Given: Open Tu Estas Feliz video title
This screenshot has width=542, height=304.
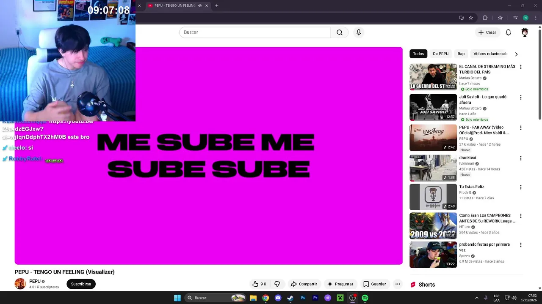Looking at the screenshot, I should pos(472,187).
